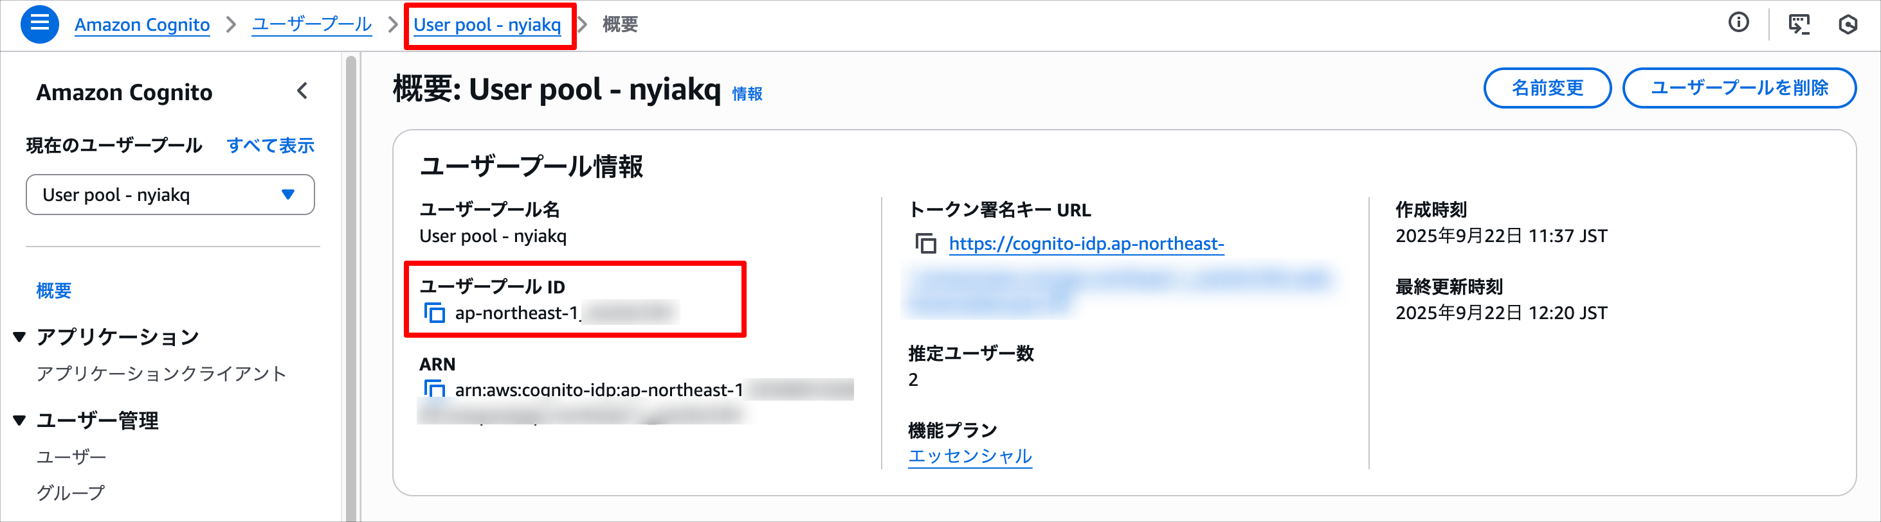Open グループ in the sidebar
This screenshot has height=522, width=1881.
click(x=71, y=493)
